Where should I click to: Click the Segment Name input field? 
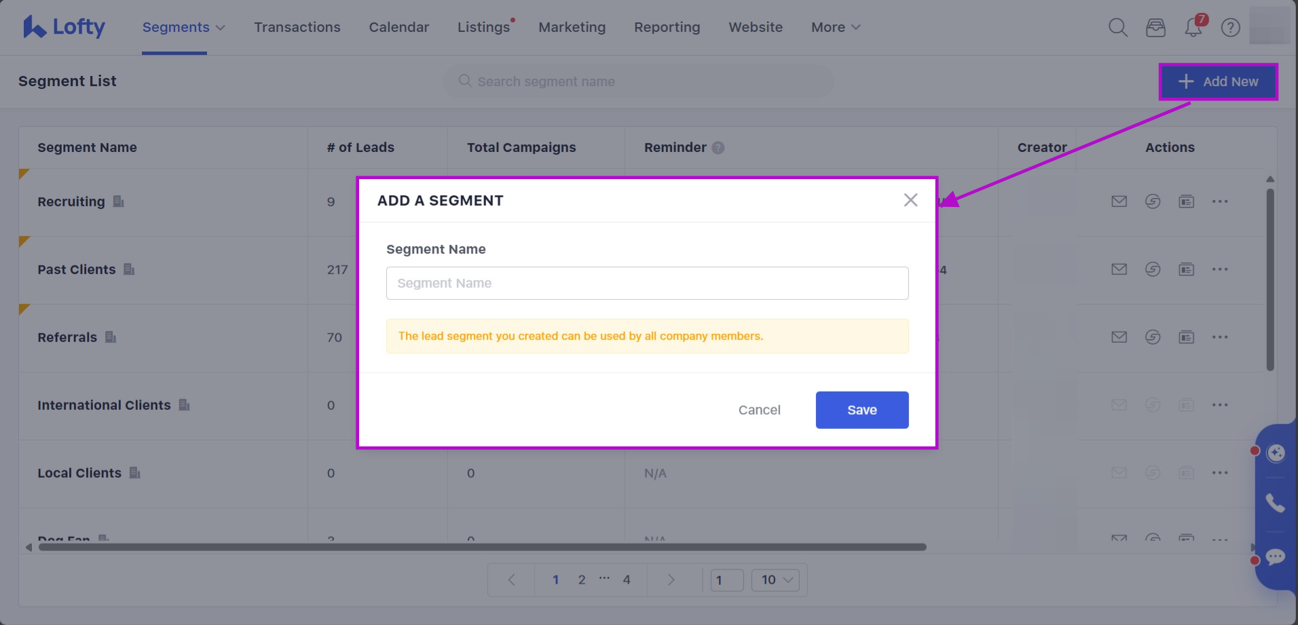(x=647, y=283)
